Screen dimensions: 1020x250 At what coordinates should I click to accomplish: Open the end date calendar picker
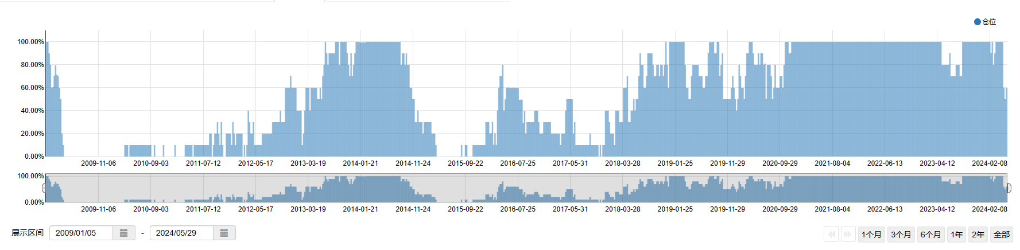(x=224, y=233)
